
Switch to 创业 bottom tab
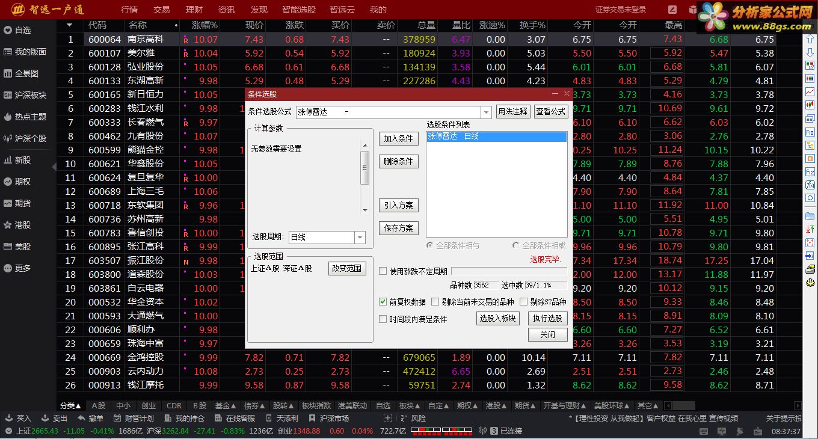pyautogui.click(x=148, y=406)
